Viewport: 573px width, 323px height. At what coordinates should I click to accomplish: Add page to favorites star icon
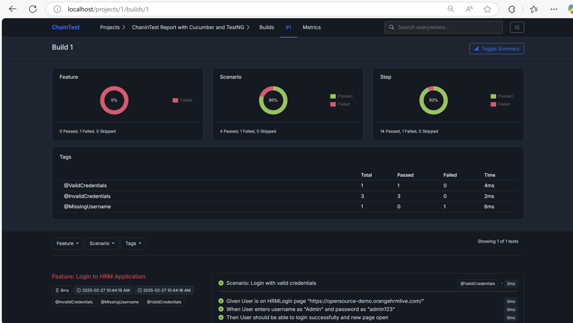tap(487, 9)
